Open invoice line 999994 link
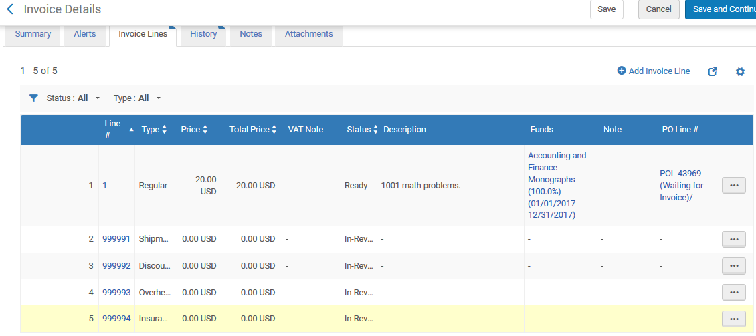Image resolution: width=756 pixels, height=336 pixels. (x=116, y=318)
